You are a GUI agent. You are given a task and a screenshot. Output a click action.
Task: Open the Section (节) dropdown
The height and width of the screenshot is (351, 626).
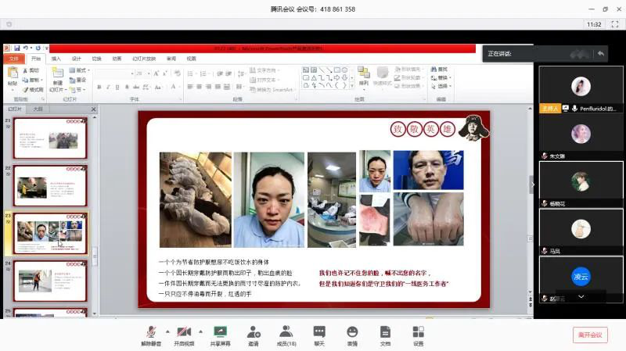pyautogui.click(x=77, y=90)
